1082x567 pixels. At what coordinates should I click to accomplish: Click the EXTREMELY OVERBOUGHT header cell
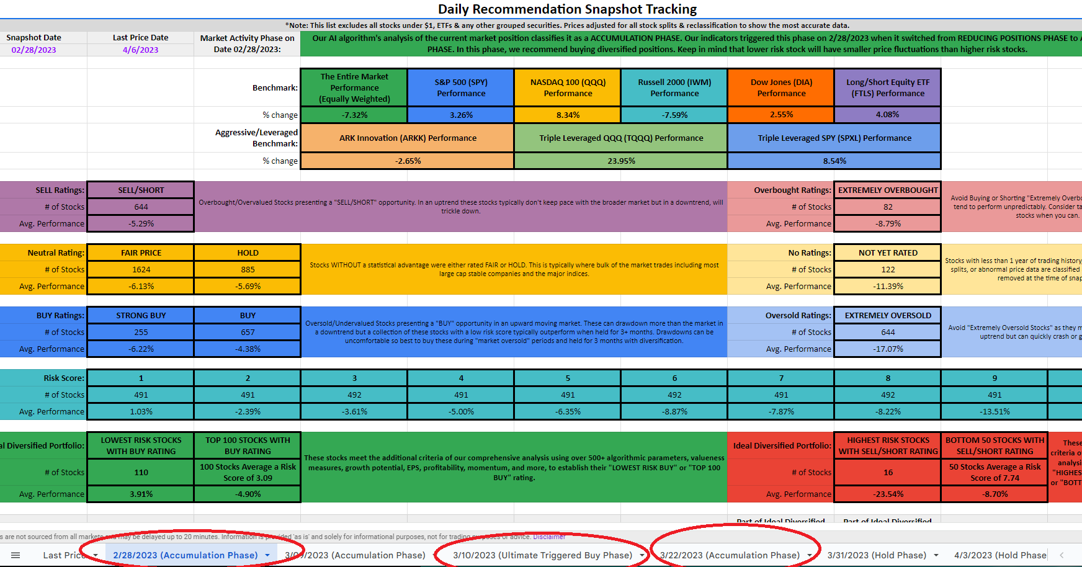point(888,190)
